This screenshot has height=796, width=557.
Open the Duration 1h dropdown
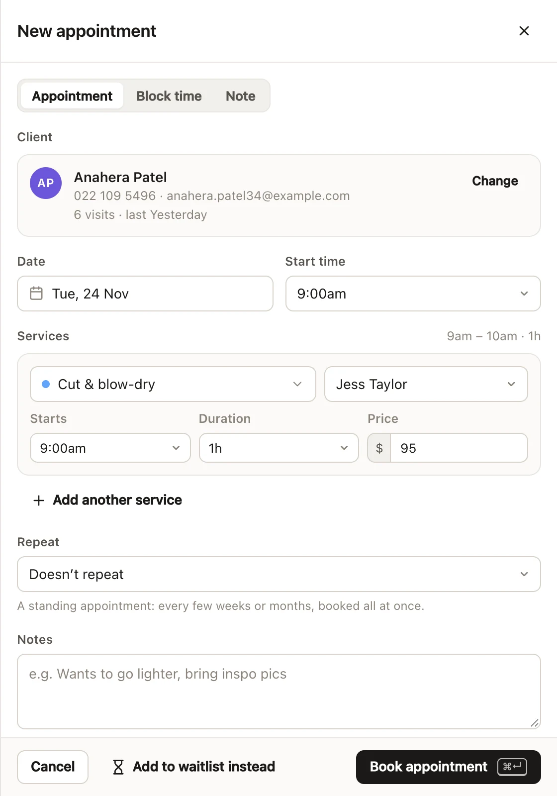click(278, 448)
